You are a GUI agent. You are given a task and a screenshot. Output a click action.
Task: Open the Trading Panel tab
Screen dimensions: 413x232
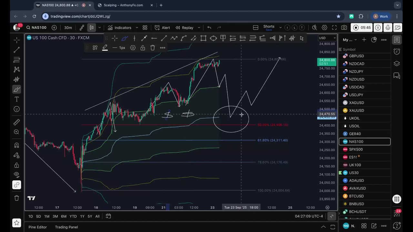coord(66,227)
